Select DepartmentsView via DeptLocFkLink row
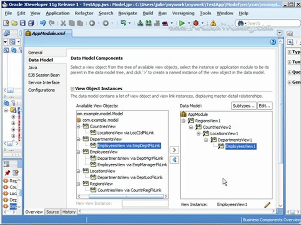Screen dimensions: 301x225 click(130, 177)
